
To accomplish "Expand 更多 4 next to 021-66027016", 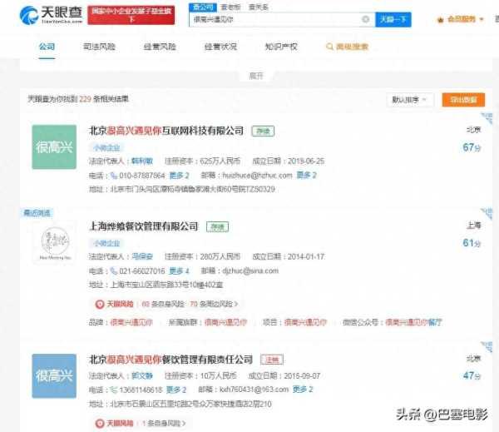I will [179, 271].
